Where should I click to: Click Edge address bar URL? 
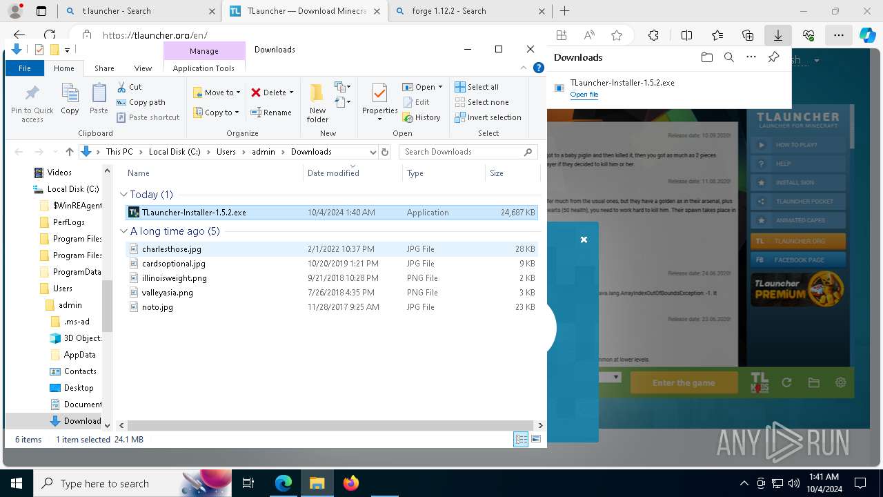coord(155,35)
